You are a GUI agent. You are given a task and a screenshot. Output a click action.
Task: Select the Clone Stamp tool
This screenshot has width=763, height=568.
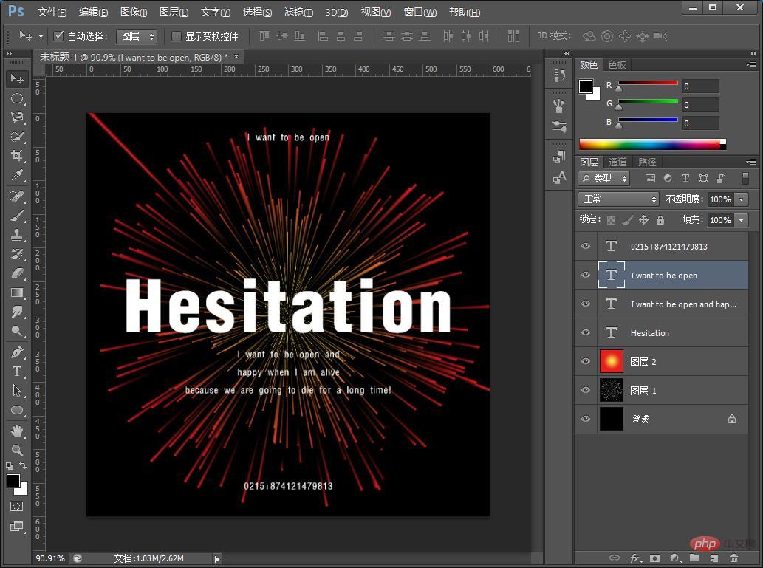pos(17,235)
